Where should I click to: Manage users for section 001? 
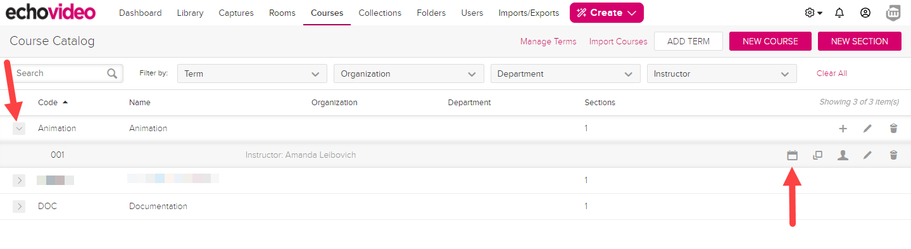click(x=843, y=155)
